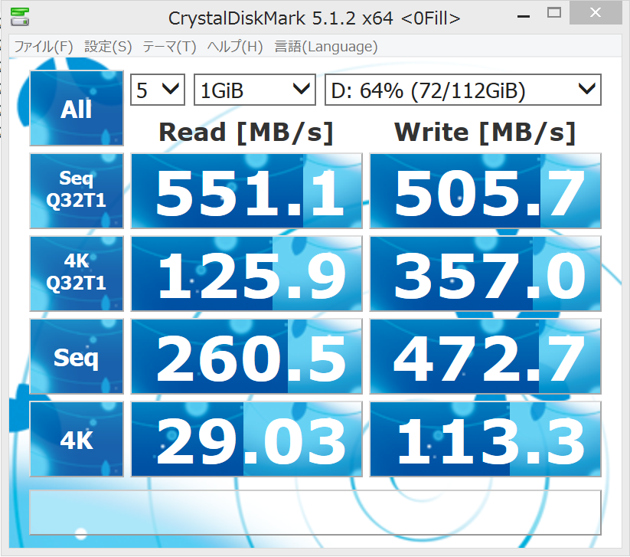This screenshot has width=630, height=557.
Task: Click the 4K Q32T1 read result 125.9
Action: (246, 274)
